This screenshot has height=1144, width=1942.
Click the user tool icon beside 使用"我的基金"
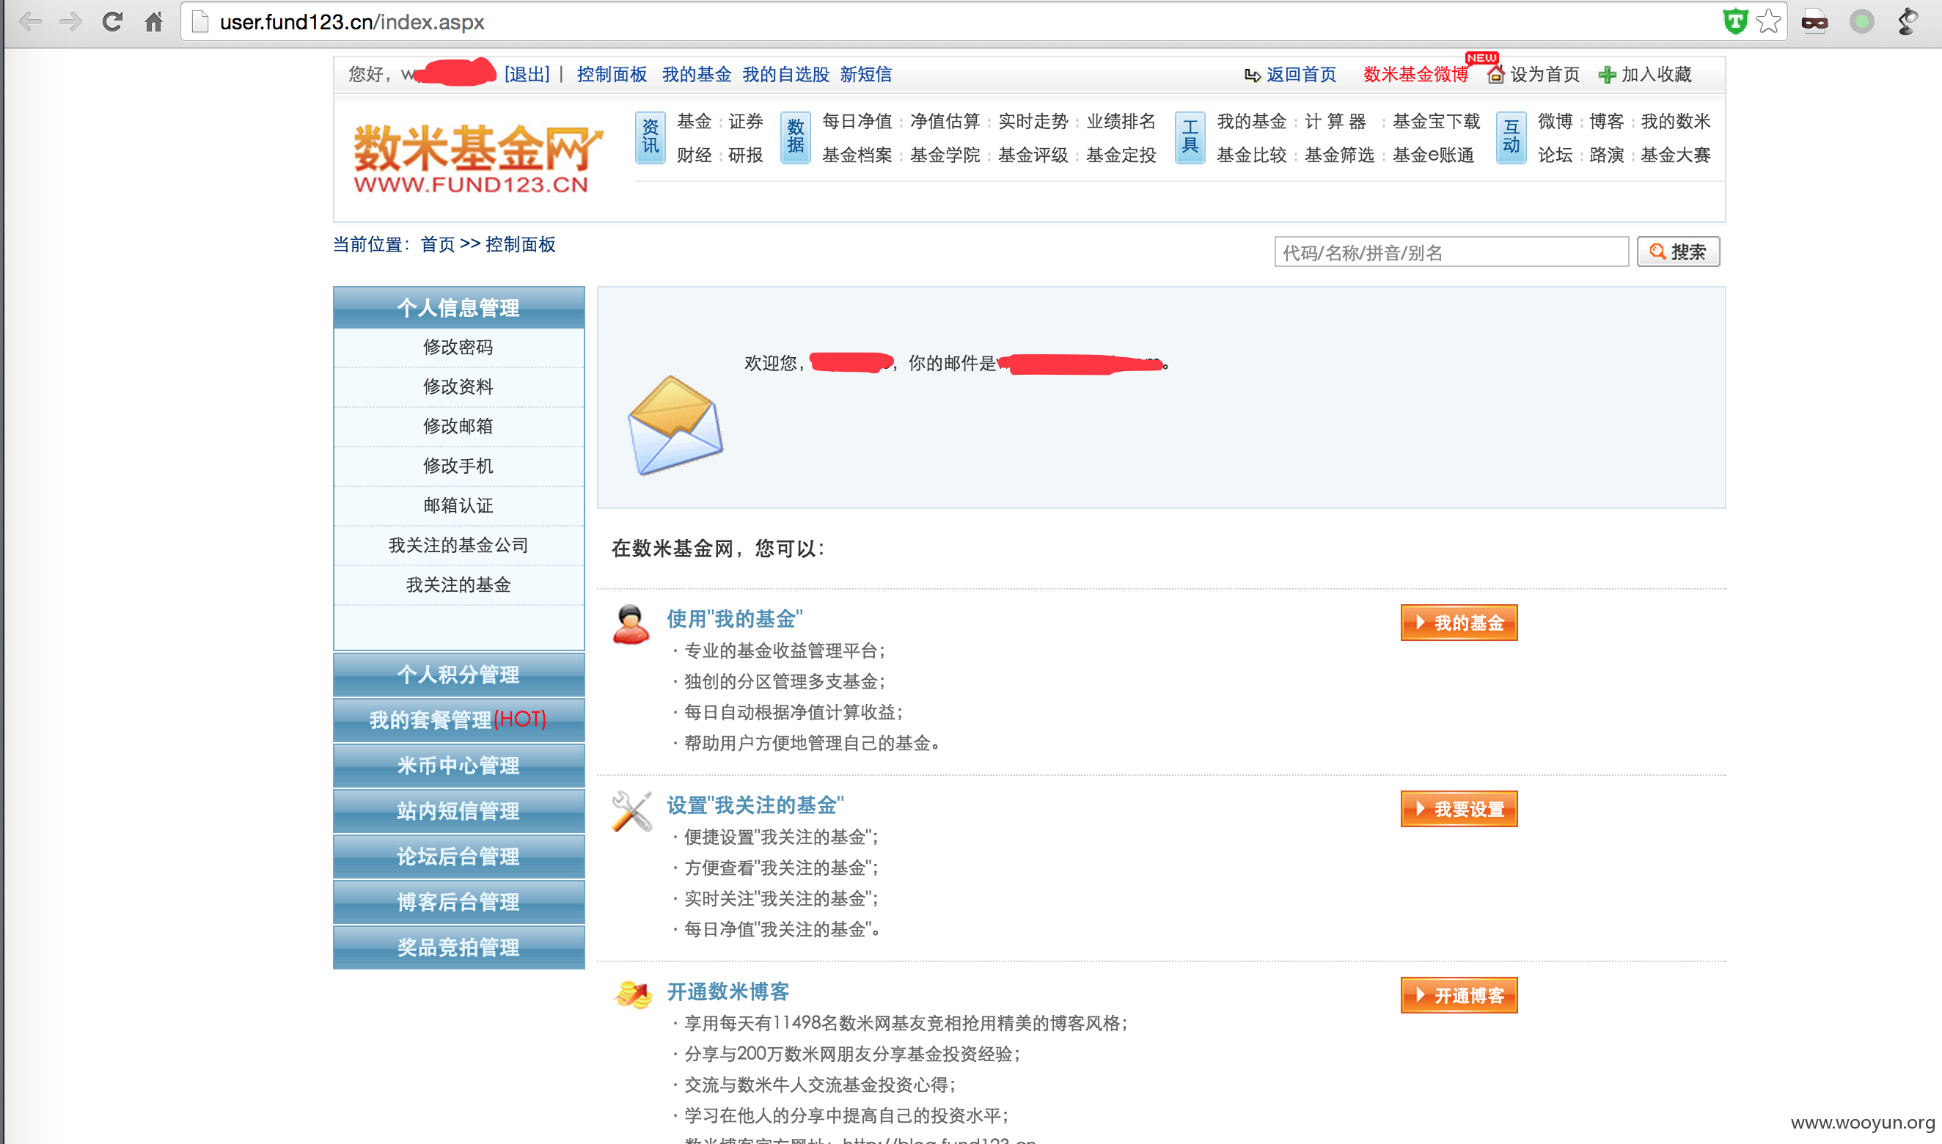coord(631,624)
